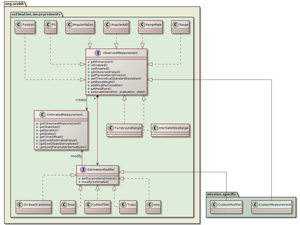Click the estimate(iteration, evaluation, state) method entry
300x225 pixels.
[x=118, y=92]
